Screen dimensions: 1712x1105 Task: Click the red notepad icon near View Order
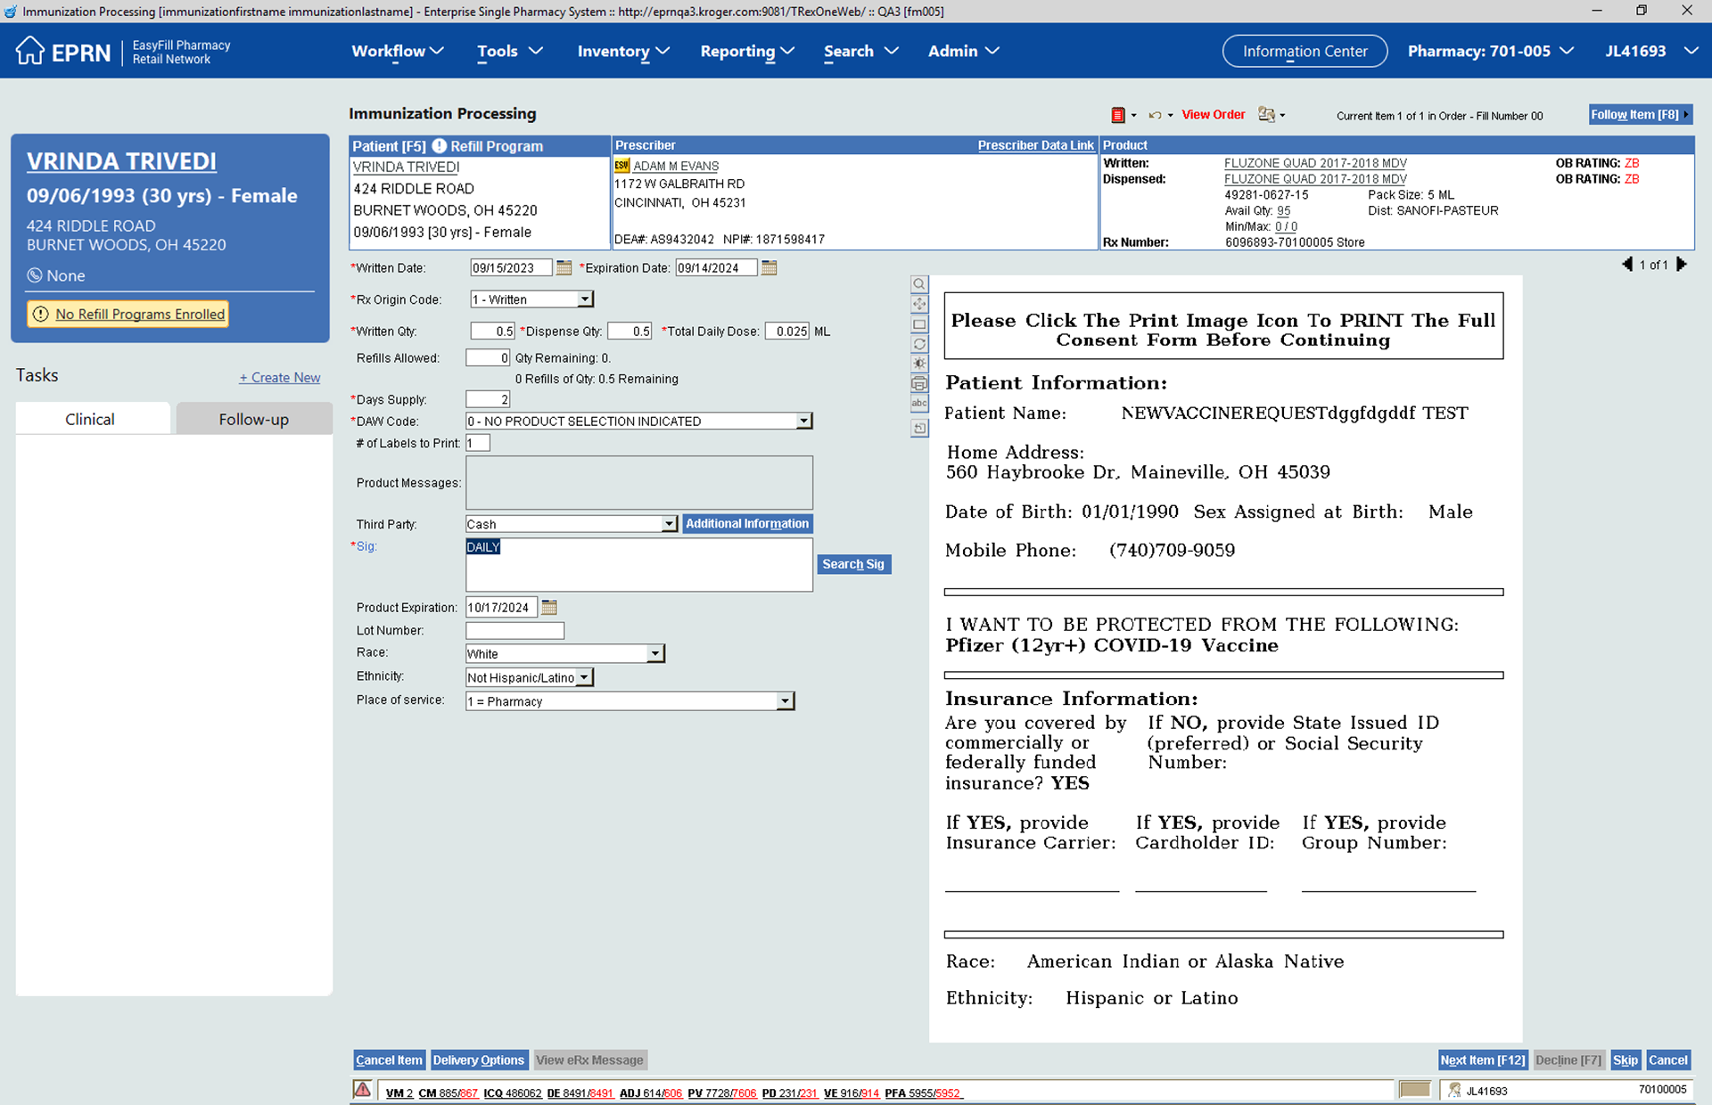(x=1117, y=115)
